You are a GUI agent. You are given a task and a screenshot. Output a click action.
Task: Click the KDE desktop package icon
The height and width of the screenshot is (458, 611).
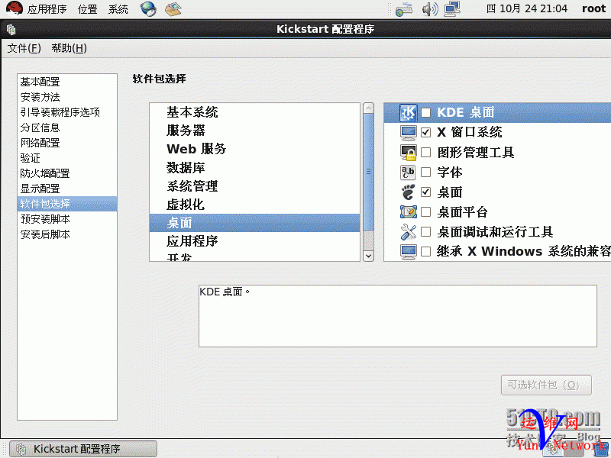pyautogui.click(x=408, y=112)
